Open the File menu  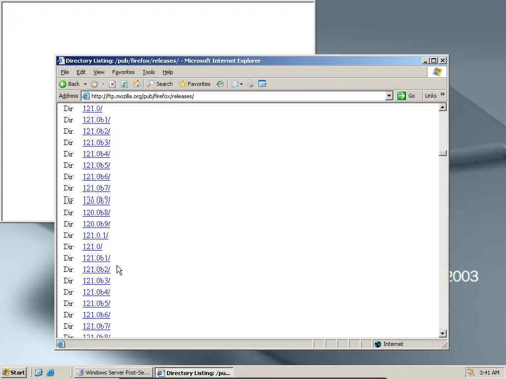[65, 72]
